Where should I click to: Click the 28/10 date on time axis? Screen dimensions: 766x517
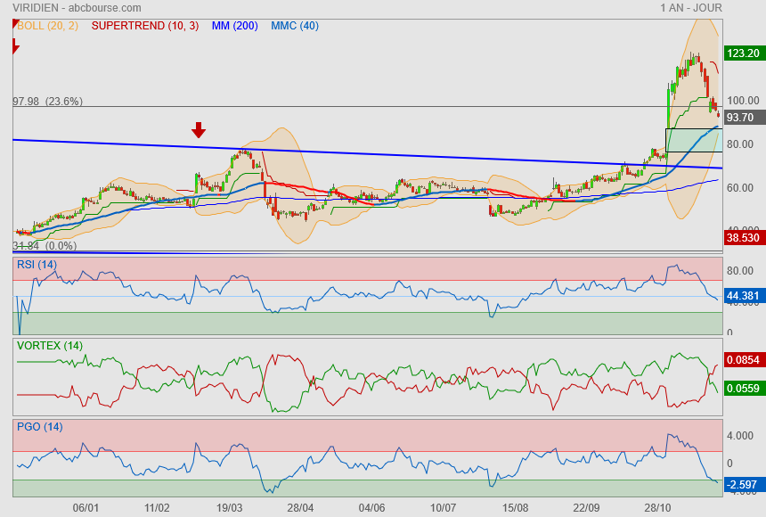click(657, 507)
